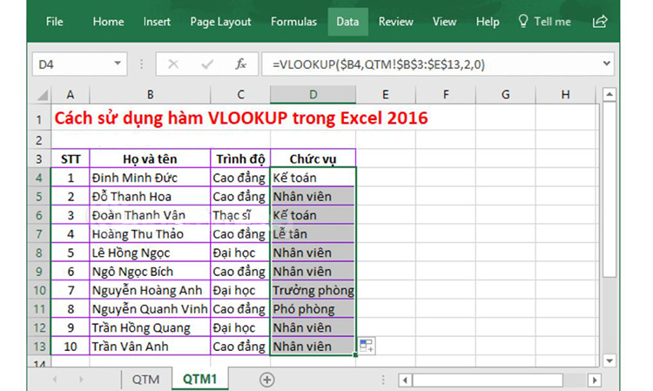
Task: Open the Auto Fill Options button
Action: (367, 346)
